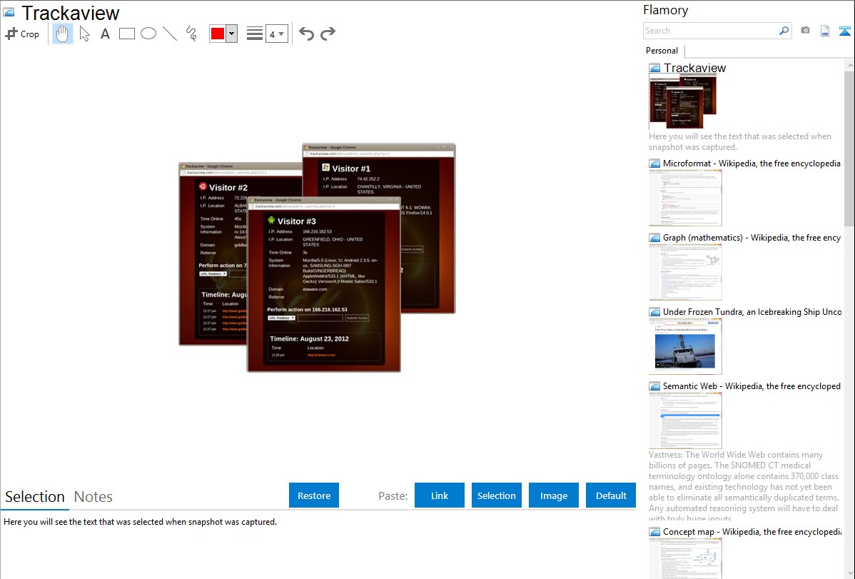Image resolution: width=855 pixels, height=579 pixels.
Task: Paste as Image button
Action: click(x=553, y=495)
